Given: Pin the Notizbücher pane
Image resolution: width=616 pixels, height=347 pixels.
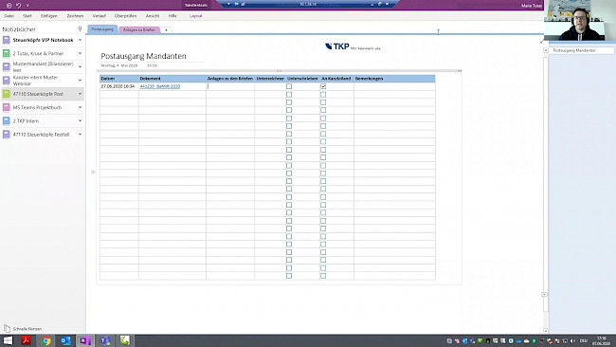Looking at the screenshot, I should click(x=80, y=28).
